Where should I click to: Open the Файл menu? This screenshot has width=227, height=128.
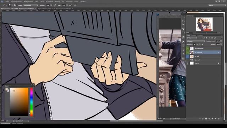[x=7, y=2]
